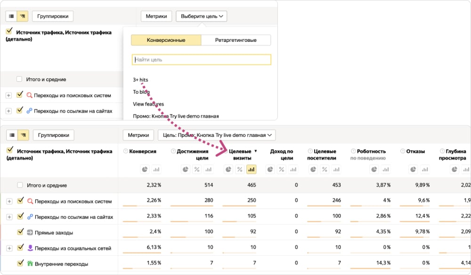The width and height of the screenshot is (471, 275).
Task: Click pie chart icon under Конверсия column
Action: coord(144,169)
